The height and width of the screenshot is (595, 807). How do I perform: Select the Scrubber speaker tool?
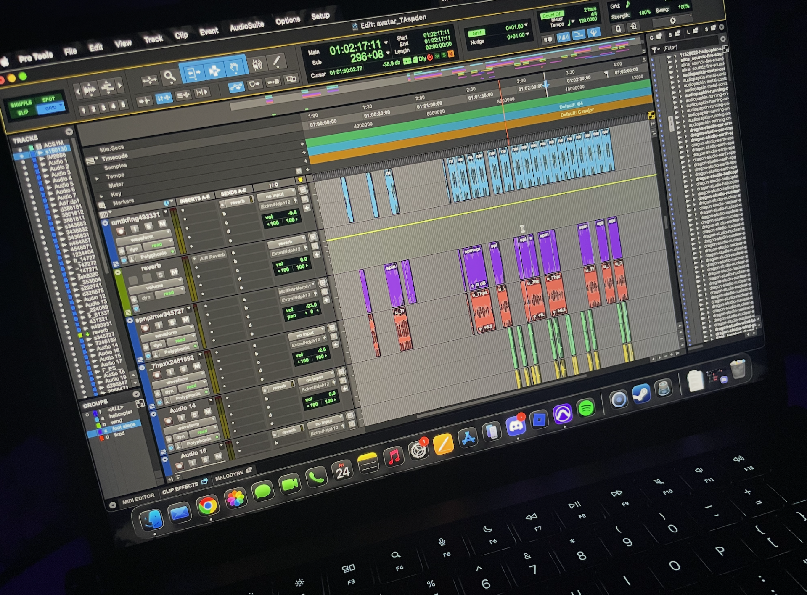click(257, 64)
